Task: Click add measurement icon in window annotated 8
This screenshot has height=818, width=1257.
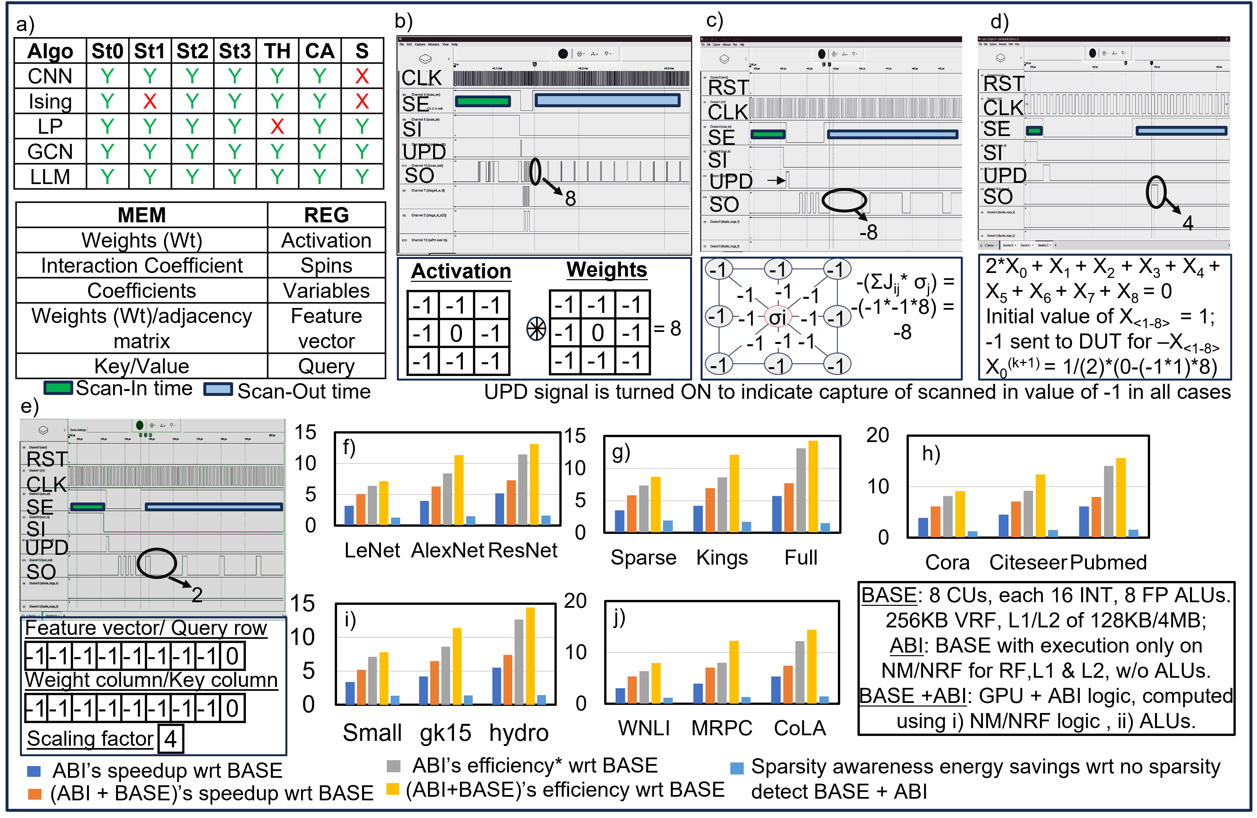Action: [594, 54]
